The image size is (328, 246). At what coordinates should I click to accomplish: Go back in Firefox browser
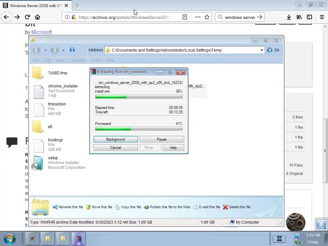click(6, 17)
